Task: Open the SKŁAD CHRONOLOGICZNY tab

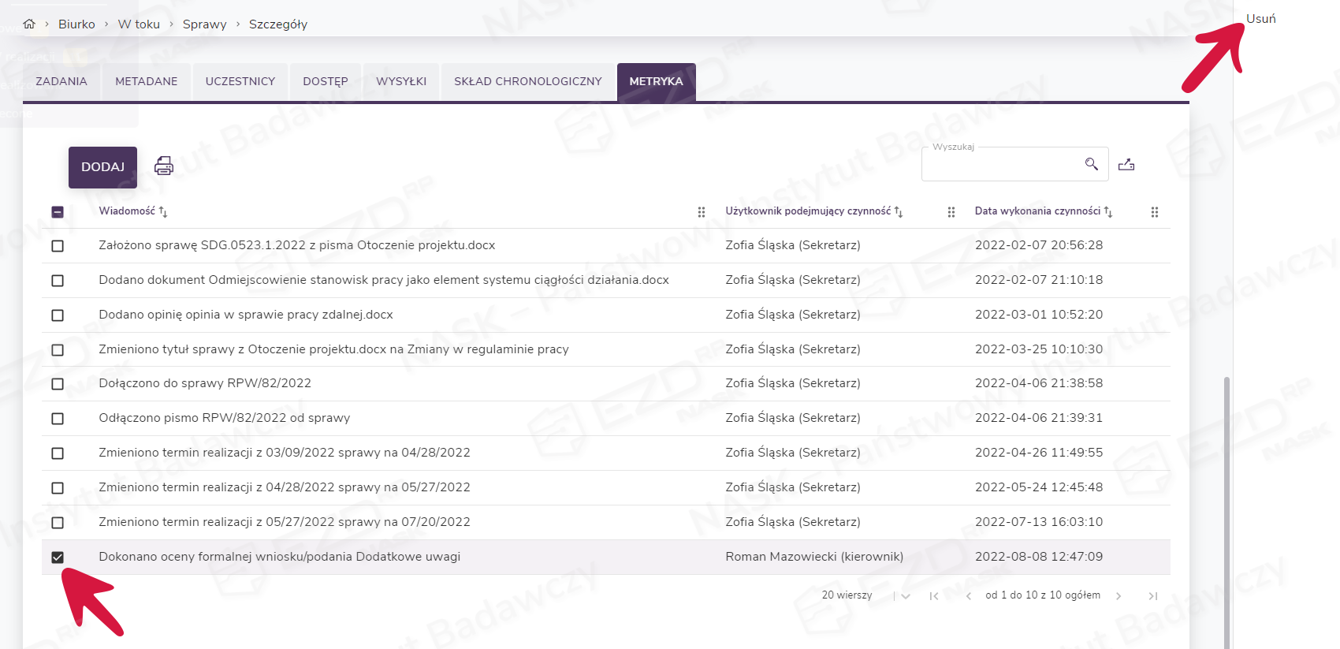Action: point(527,81)
